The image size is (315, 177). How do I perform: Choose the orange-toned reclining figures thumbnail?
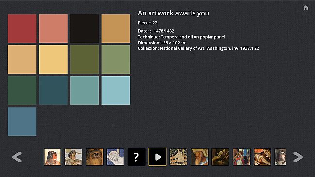click(262, 157)
